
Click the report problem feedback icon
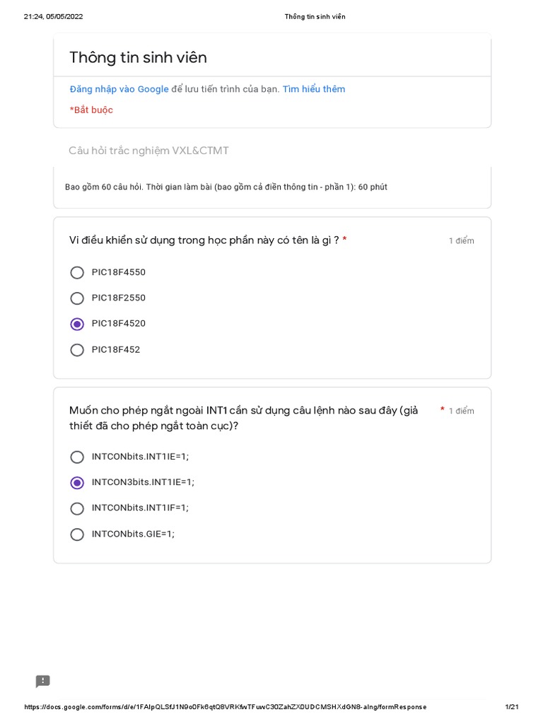pos(43,681)
